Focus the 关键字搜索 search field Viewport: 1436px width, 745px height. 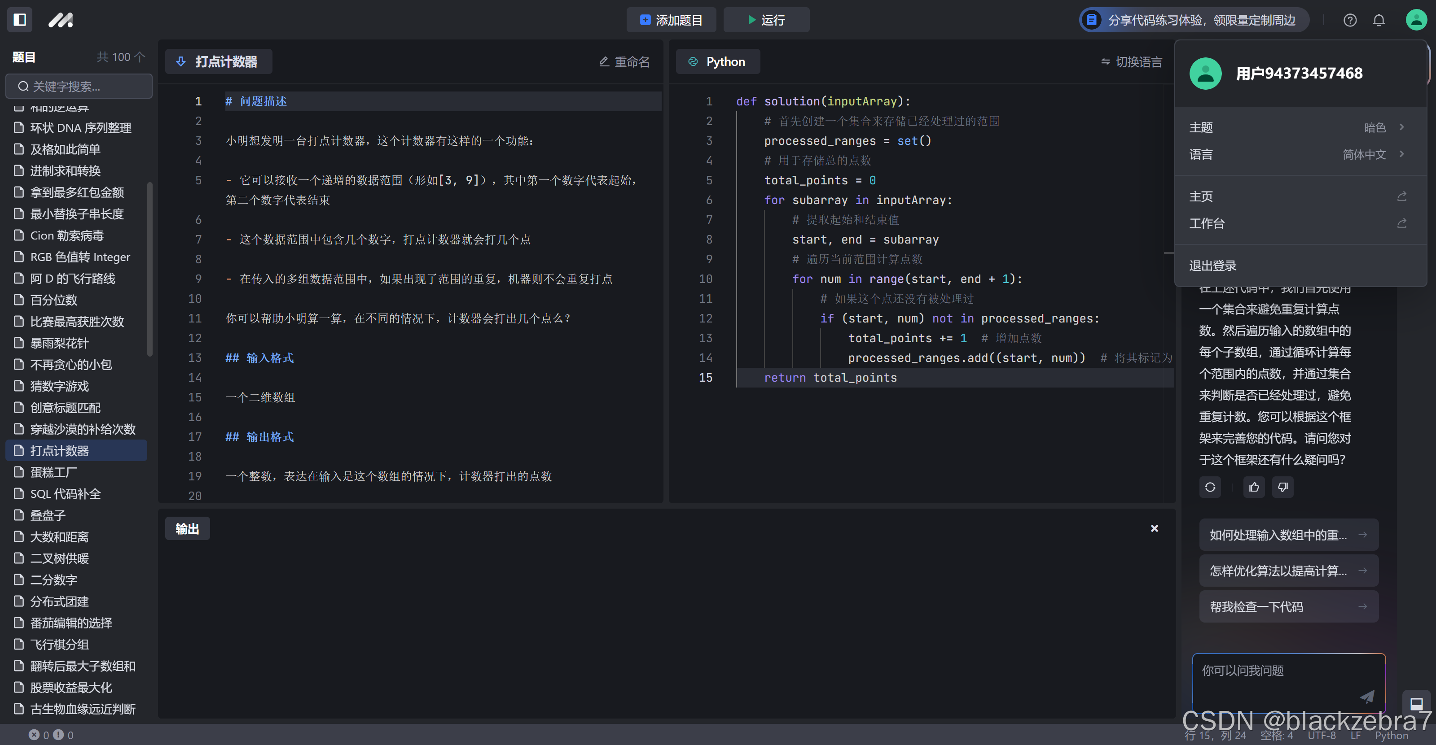click(79, 86)
